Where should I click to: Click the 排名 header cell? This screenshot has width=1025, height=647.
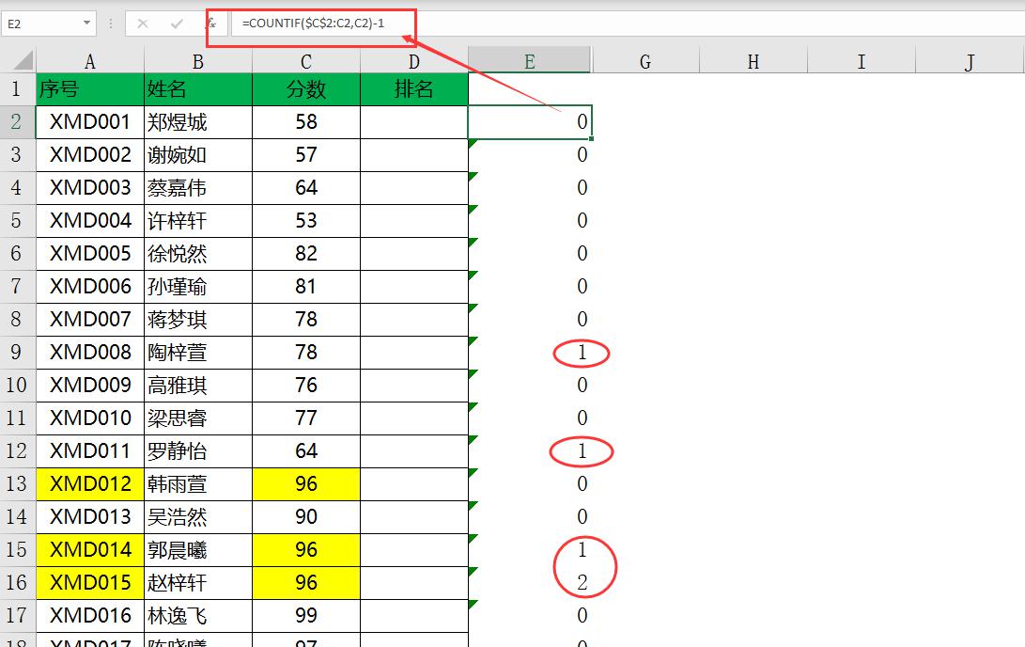[413, 89]
